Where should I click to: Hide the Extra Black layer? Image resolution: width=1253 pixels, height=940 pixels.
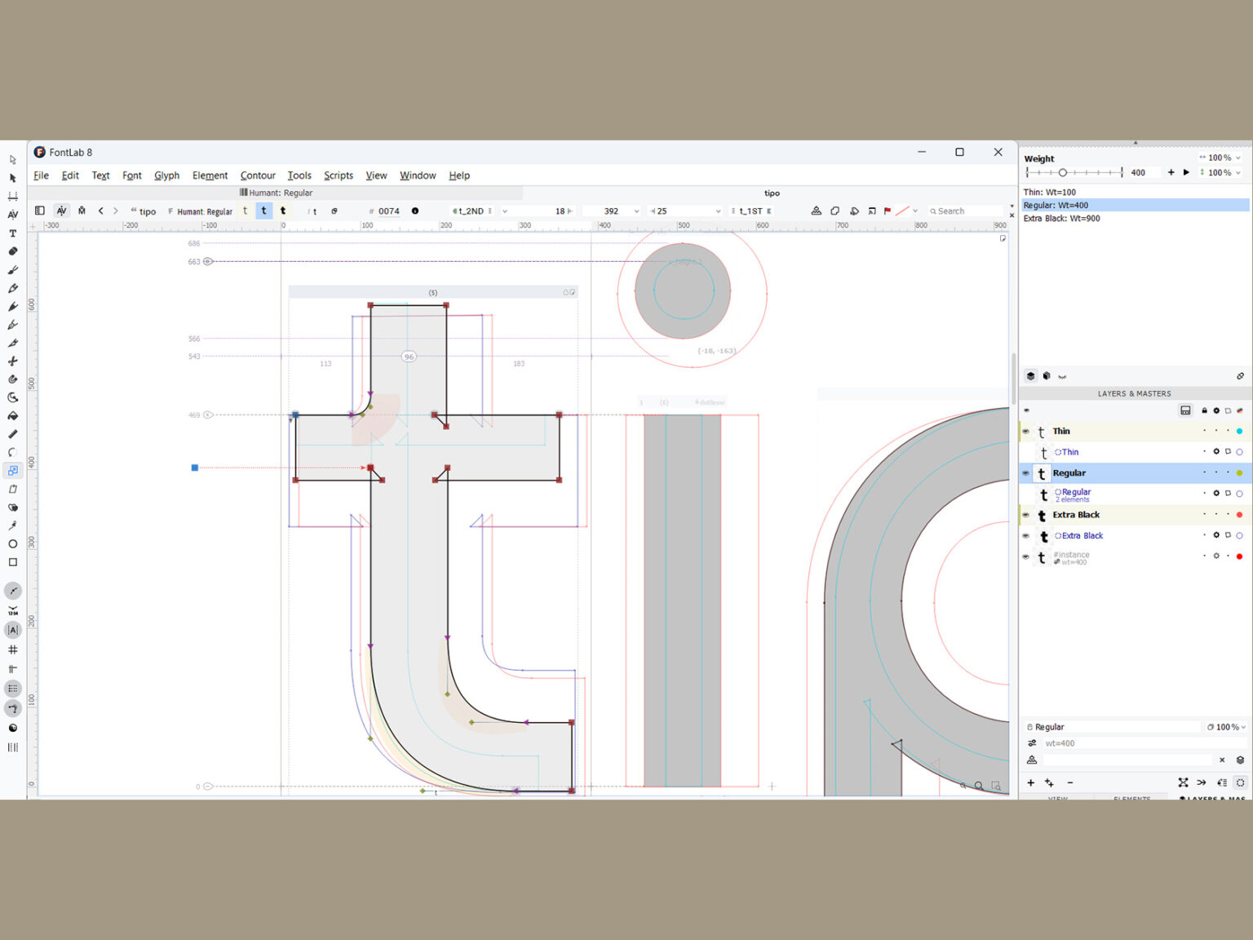1026,515
